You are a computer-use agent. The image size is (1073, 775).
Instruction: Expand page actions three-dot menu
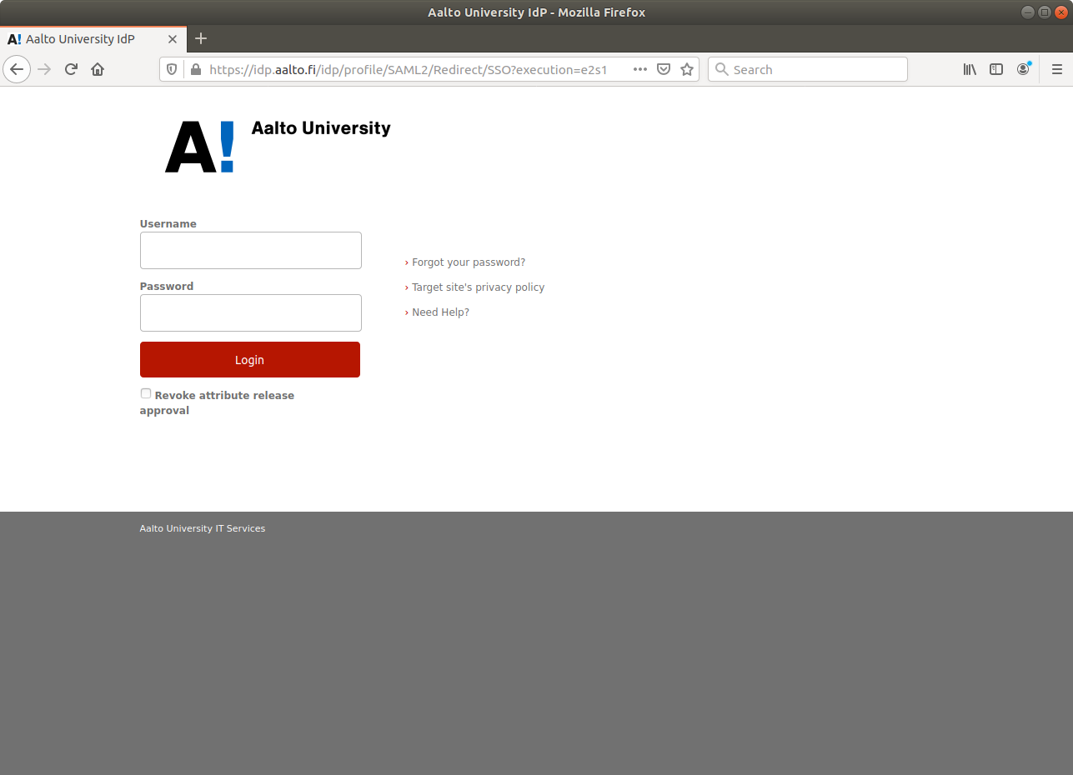(640, 70)
